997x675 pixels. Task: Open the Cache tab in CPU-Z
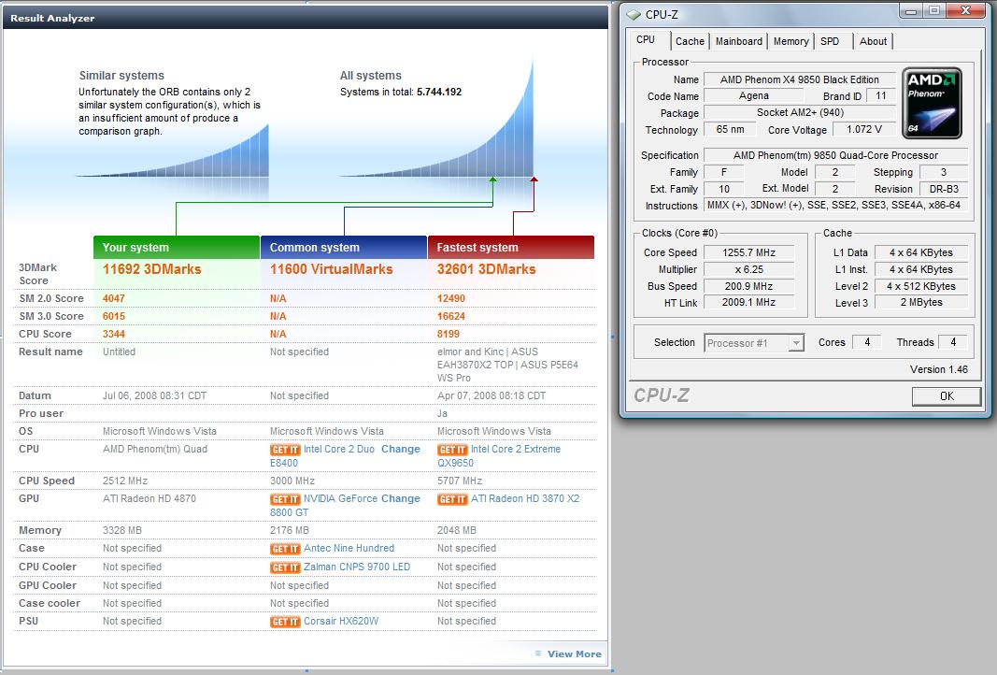click(x=690, y=41)
